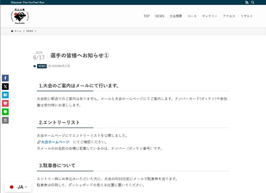Open the search magnifier icon
The image size is (266, 193).
[x=253, y=2]
